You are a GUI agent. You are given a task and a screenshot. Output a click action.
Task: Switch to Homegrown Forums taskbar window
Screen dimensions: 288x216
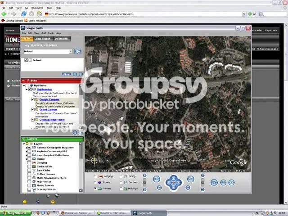point(77,213)
